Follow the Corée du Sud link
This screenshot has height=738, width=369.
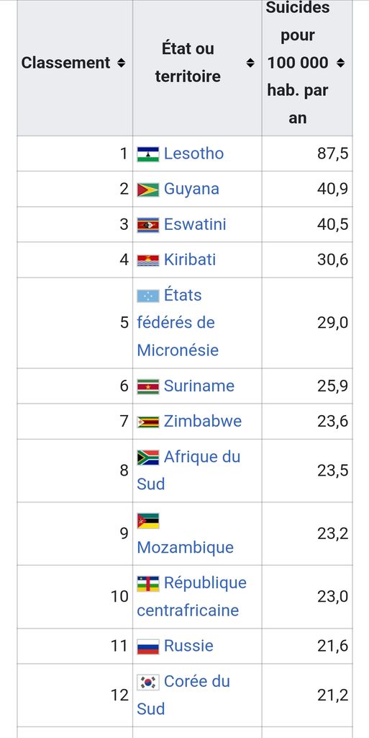183,695
